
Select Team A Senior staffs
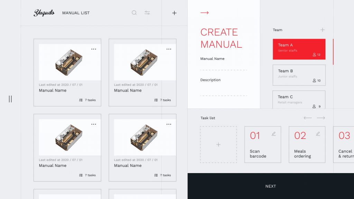tap(299, 49)
